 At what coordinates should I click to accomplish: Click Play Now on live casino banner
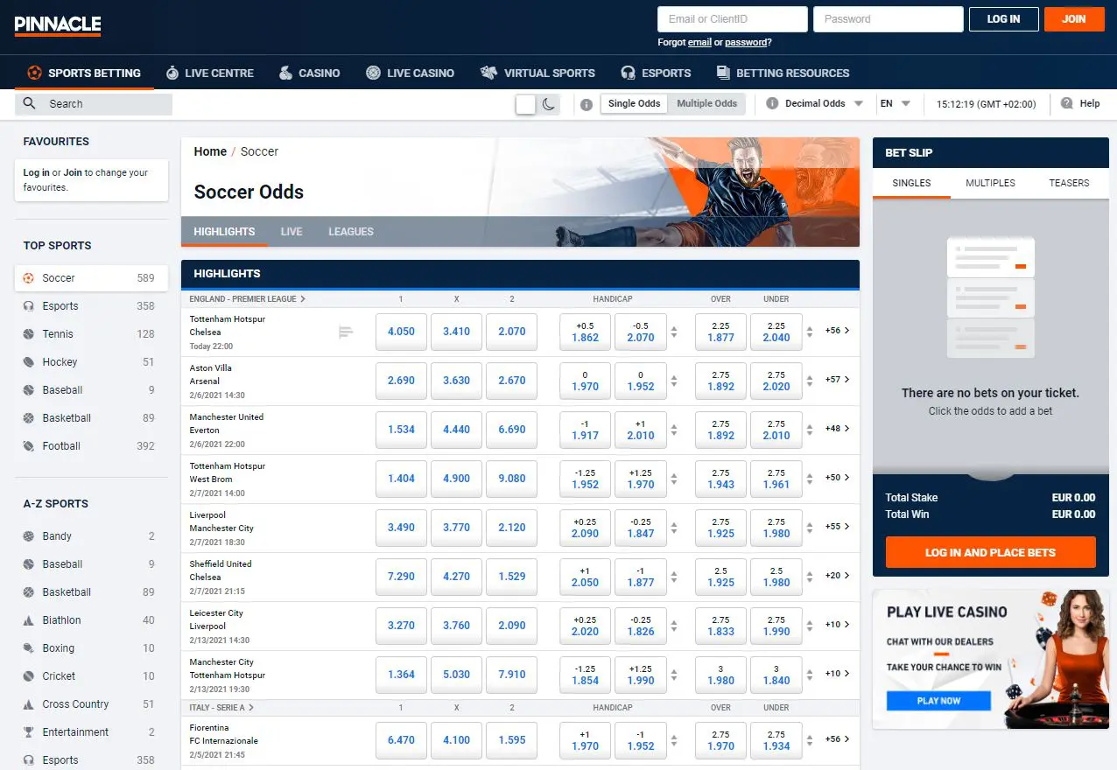coord(938,701)
